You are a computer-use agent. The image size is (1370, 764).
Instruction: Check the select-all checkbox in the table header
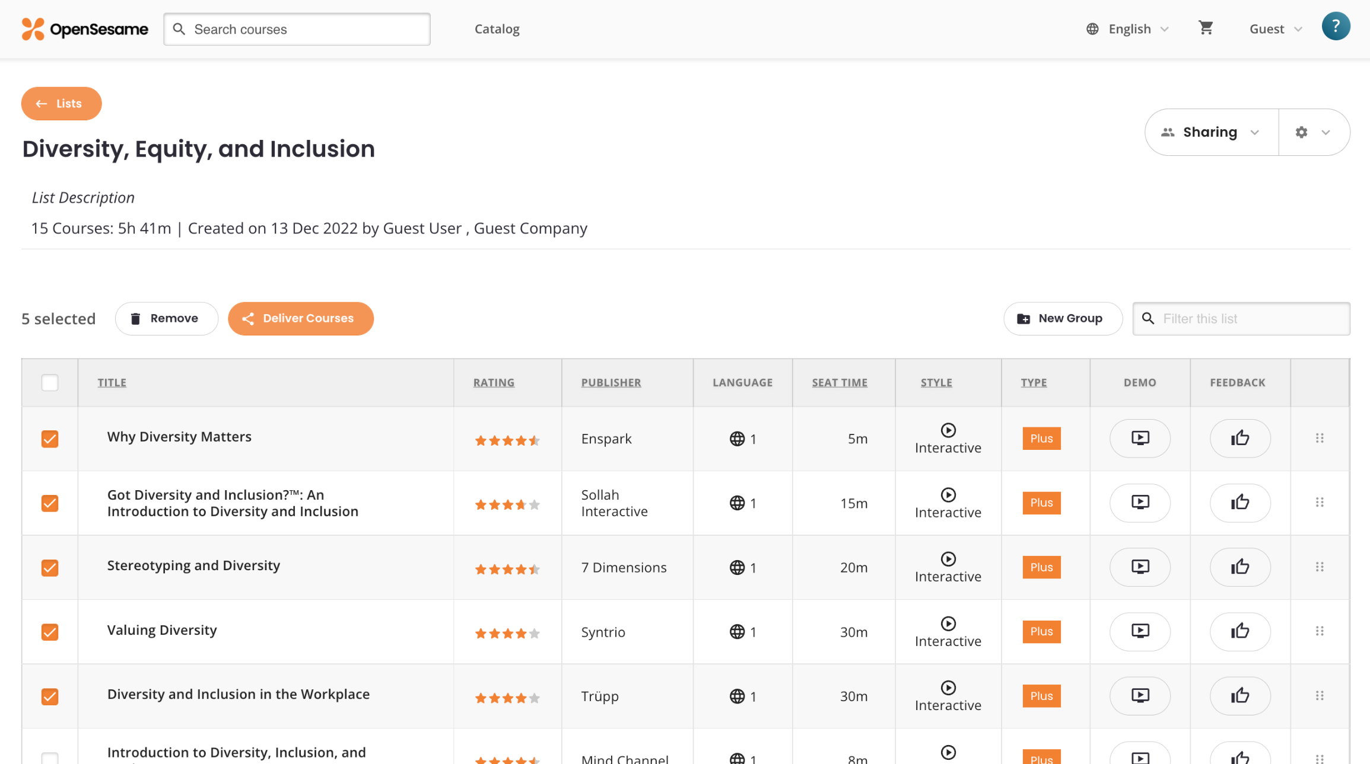coord(50,382)
